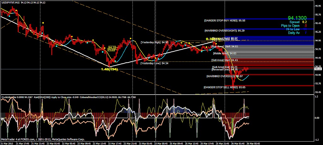Click the 22 Mar 05:45 time label
This screenshot has width=323, height=145.
coord(68,143)
